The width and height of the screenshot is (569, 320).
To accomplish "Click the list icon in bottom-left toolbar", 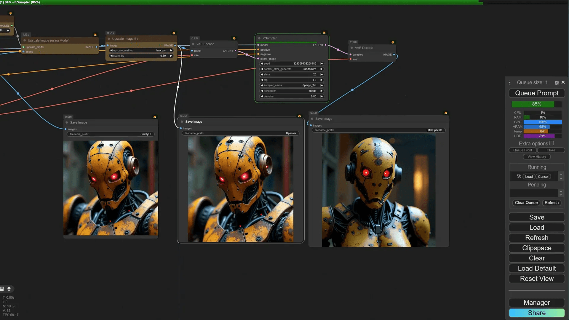I will tap(2, 289).
